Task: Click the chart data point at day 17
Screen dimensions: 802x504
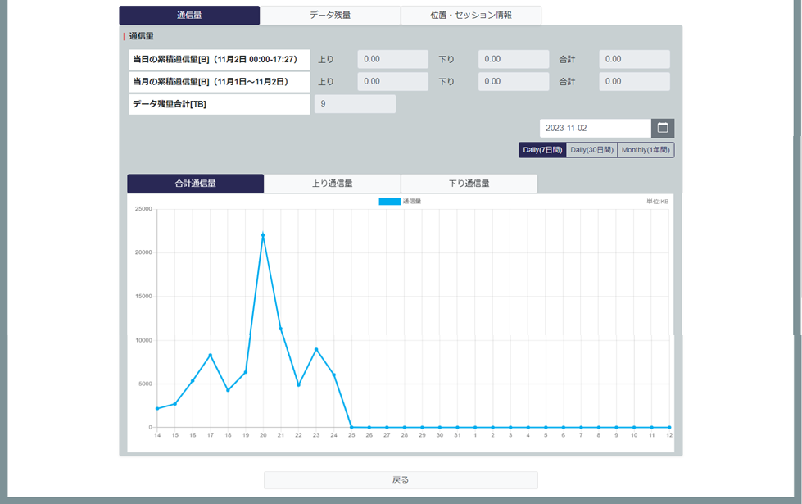Action: pyautogui.click(x=211, y=355)
